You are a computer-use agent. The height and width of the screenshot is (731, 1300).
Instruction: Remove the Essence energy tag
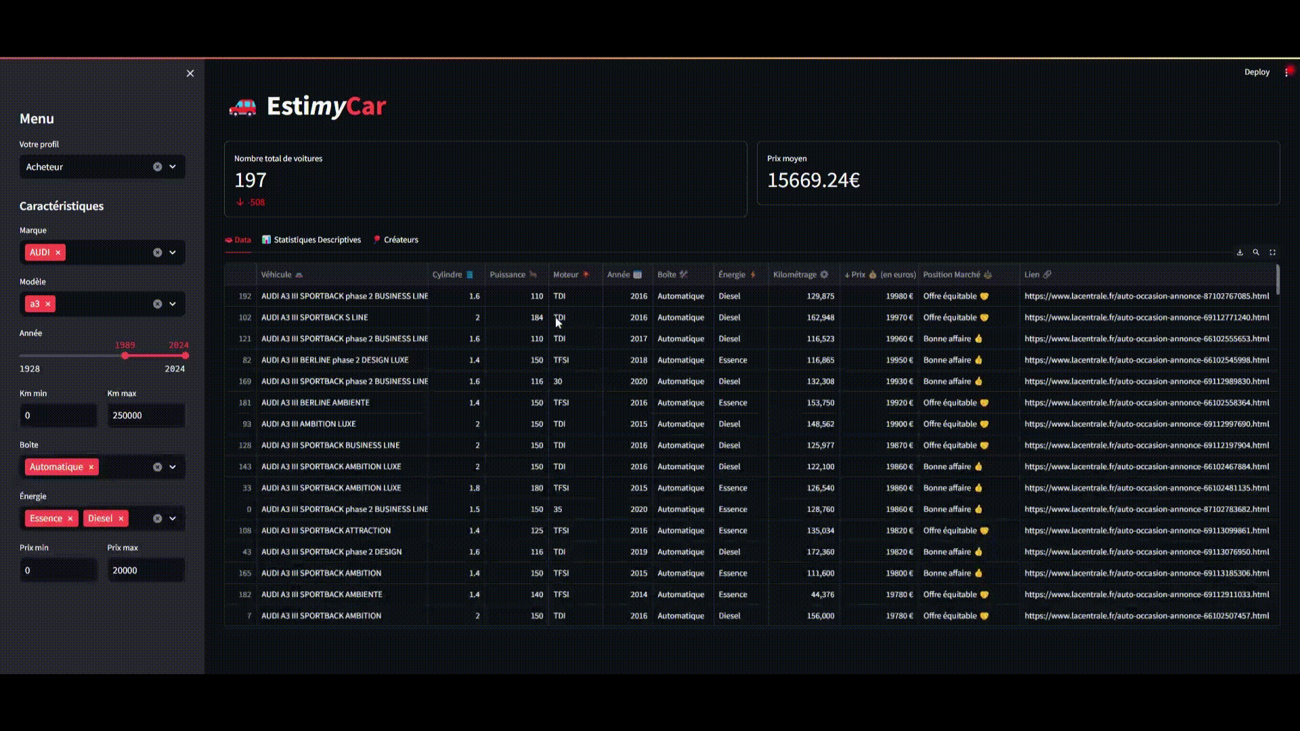tap(70, 518)
